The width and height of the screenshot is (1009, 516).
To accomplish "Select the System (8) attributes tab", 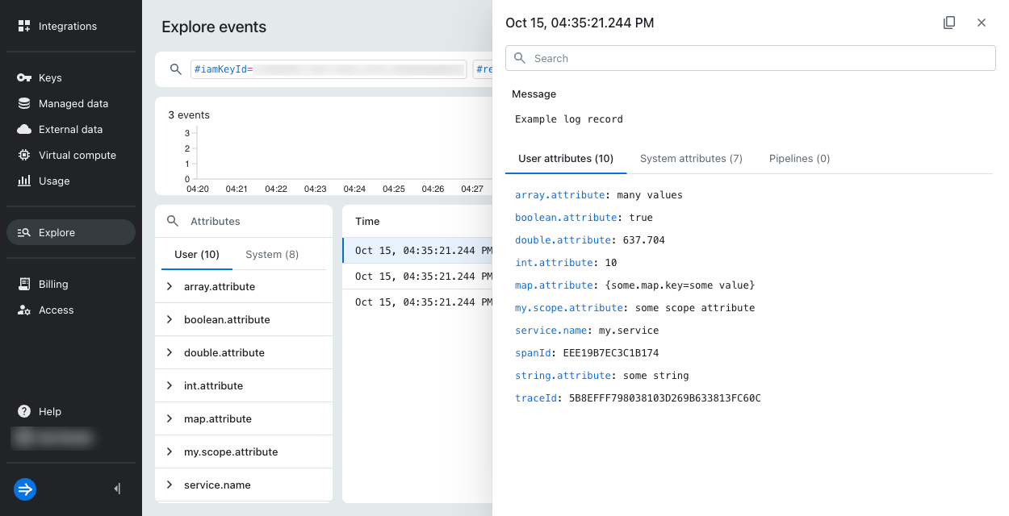I will point(272,254).
